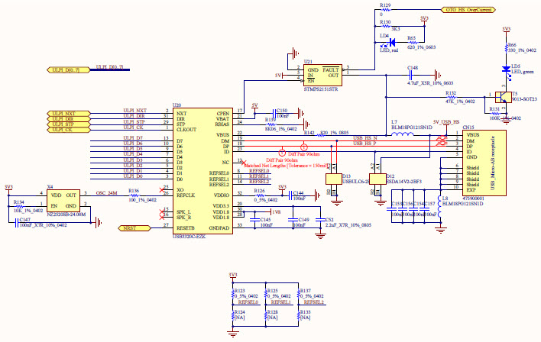Viewport: 541px width, 342px height.
Task: Click the ESDA14V2-2BF3 part label
Action: [x=403, y=182]
